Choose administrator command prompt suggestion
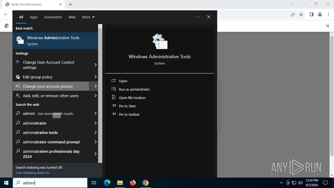This screenshot has width=334, height=188. point(51,142)
